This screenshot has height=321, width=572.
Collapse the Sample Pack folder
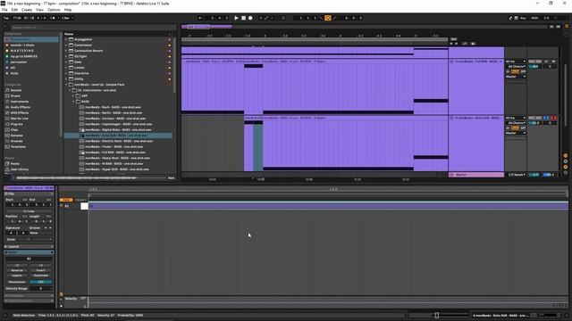(x=66, y=85)
